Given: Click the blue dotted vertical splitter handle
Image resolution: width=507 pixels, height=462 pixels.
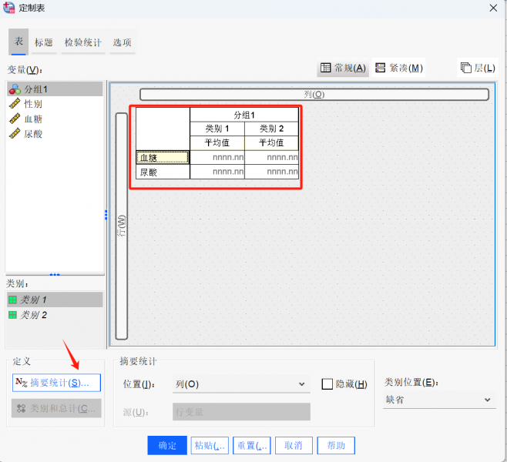Looking at the screenshot, I should (x=106, y=215).
